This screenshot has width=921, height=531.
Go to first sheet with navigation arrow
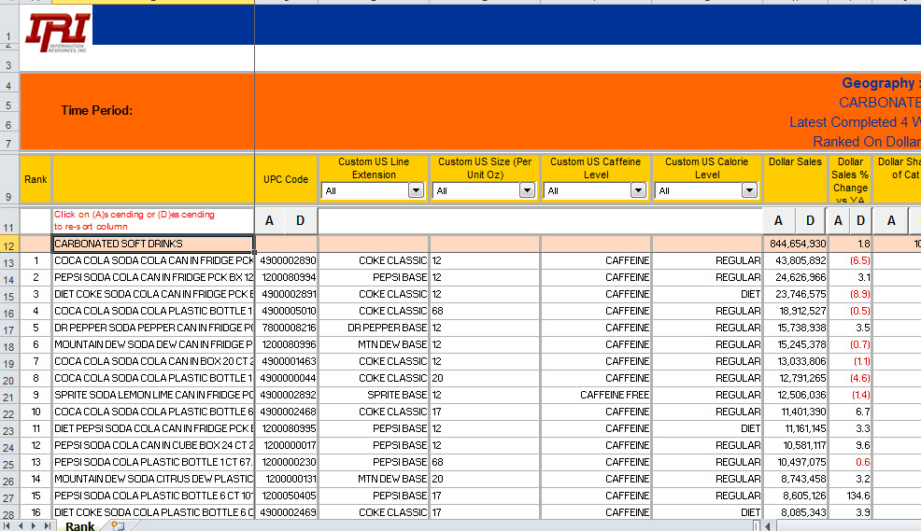(x=7, y=525)
